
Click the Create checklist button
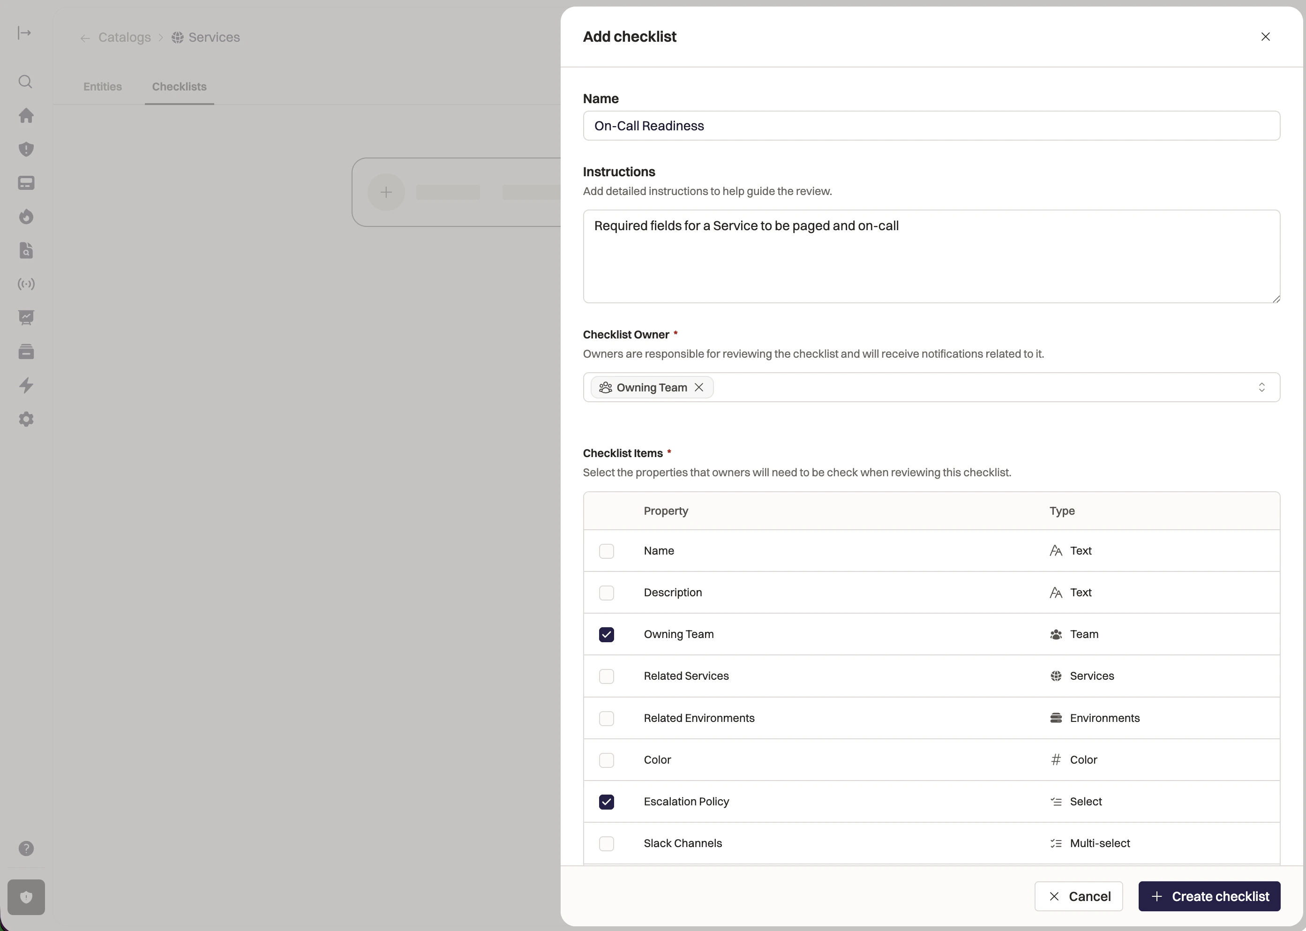pyautogui.click(x=1209, y=897)
